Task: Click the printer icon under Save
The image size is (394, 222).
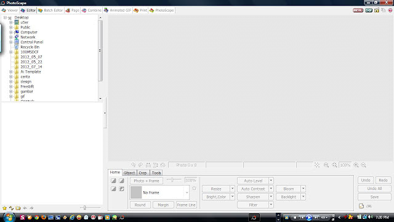Action: tap(369, 206)
